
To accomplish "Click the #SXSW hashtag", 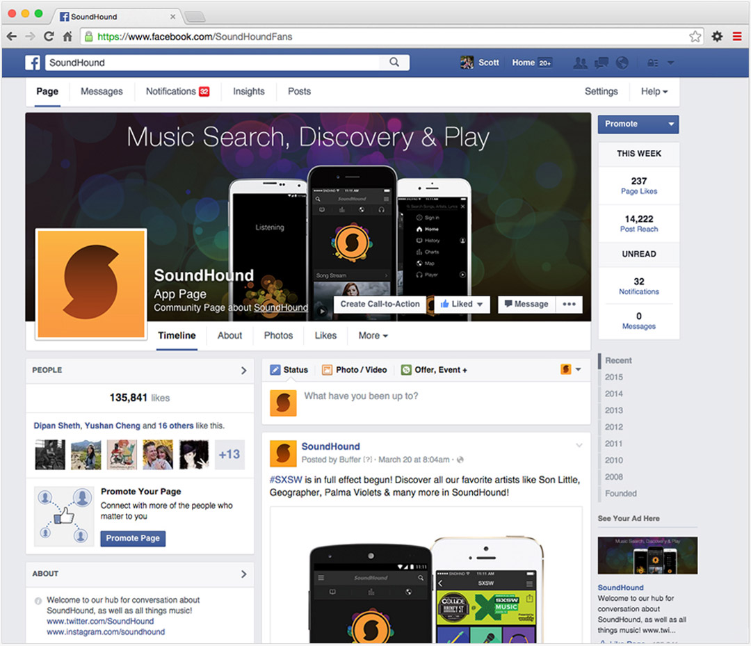I will click(x=286, y=480).
